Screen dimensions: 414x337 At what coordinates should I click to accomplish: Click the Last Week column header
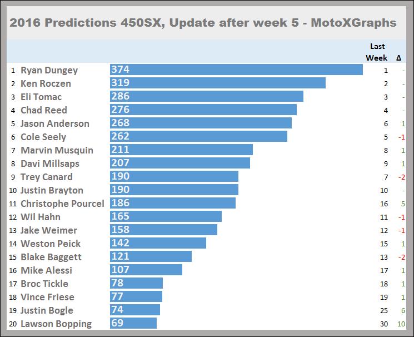coord(377,52)
